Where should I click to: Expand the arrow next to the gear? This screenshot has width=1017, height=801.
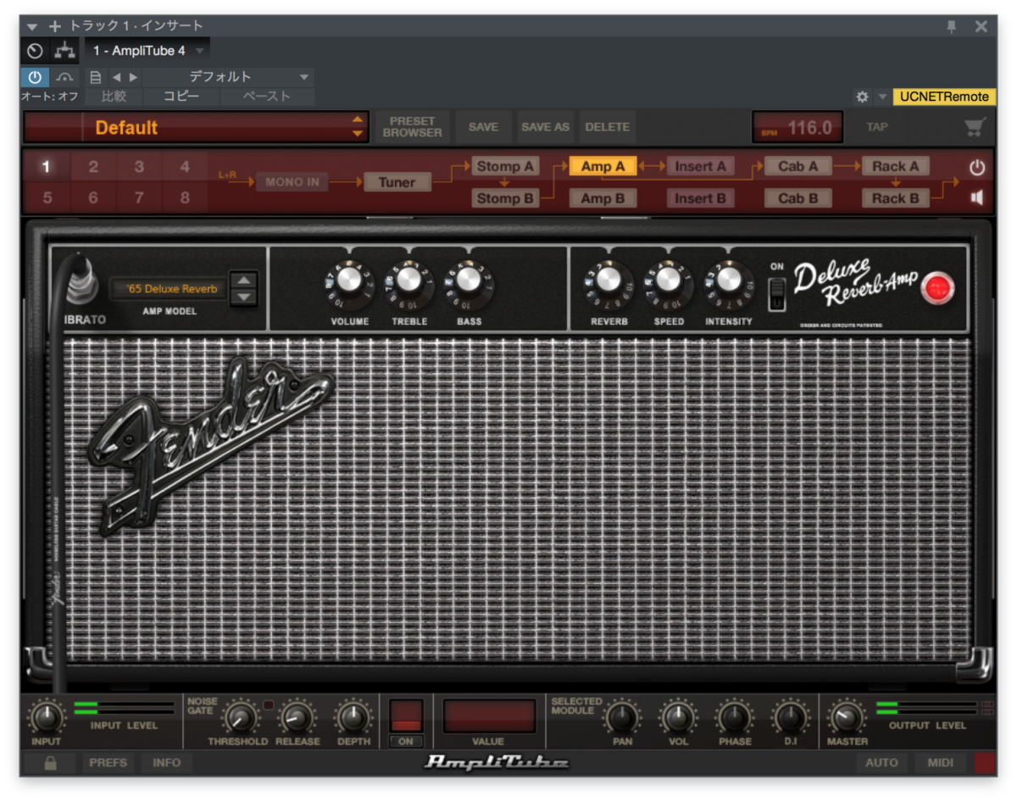click(x=882, y=97)
